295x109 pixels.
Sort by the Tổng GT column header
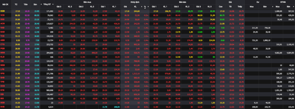pyautogui.click(x=48, y=4)
